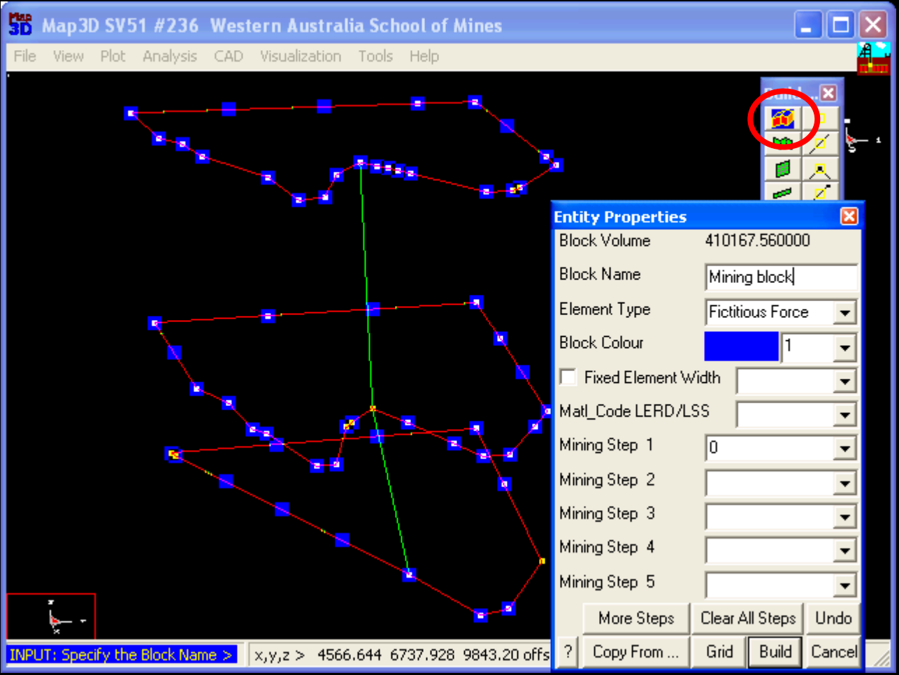Open the Help menu
Screen dimensions: 899x675
click(x=424, y=56)
